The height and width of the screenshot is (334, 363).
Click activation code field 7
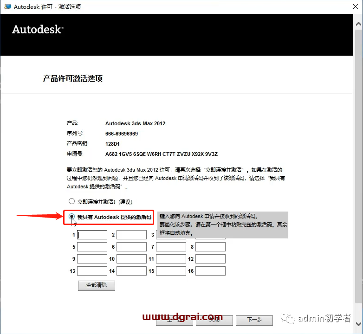click(171, 247)
